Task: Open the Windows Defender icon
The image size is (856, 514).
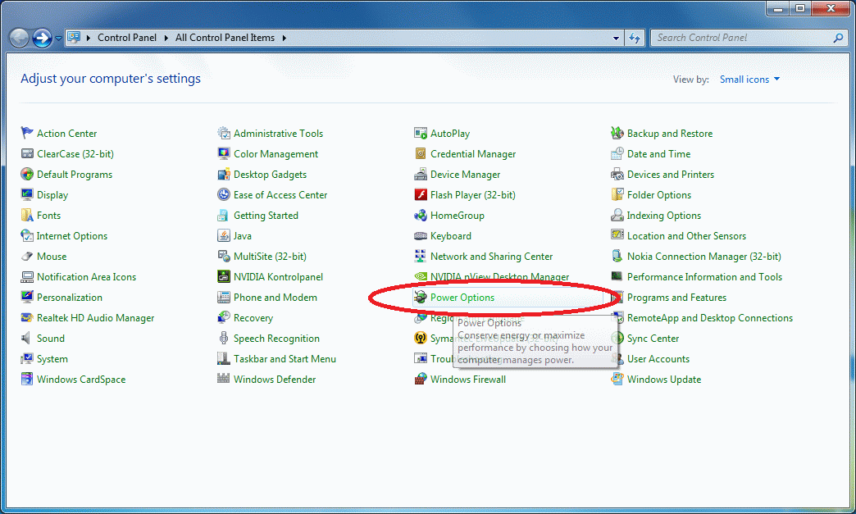Action: 224,379
